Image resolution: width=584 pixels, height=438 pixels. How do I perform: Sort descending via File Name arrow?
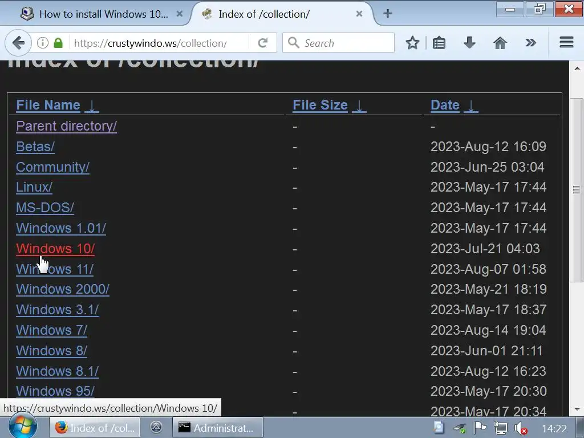92,106
